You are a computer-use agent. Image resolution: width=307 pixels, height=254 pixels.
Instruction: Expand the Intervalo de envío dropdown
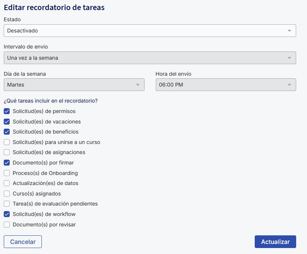coord(149,58)
